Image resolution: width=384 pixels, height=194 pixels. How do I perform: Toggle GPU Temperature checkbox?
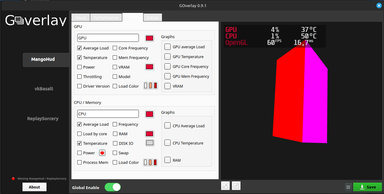click(x=79, y=57)
